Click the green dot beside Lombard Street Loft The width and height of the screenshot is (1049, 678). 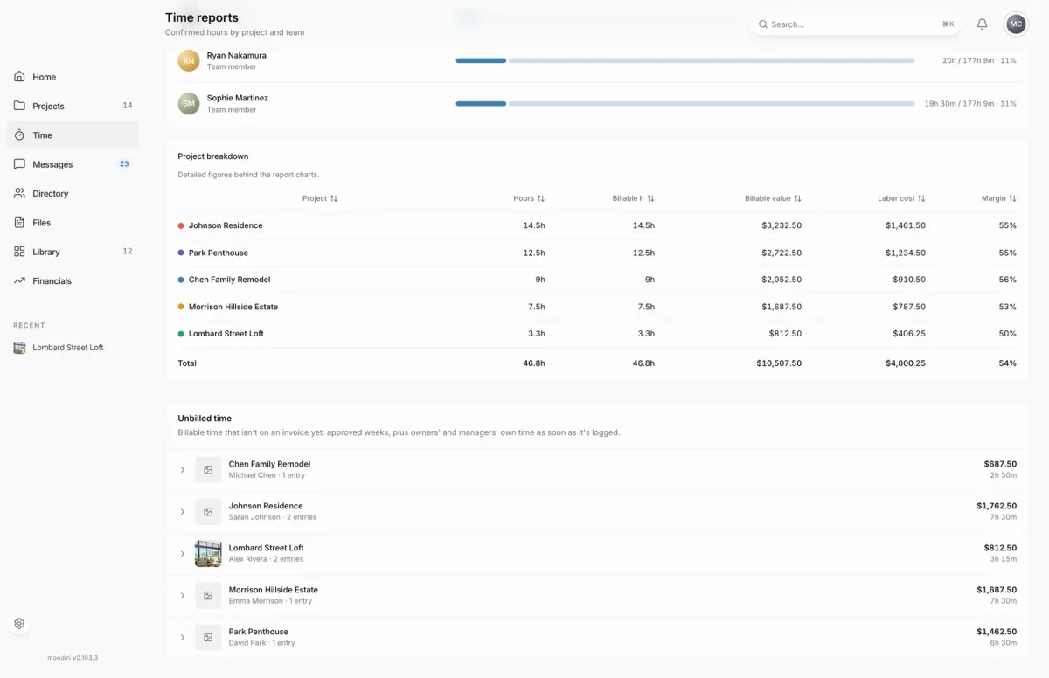pos(181,334)
